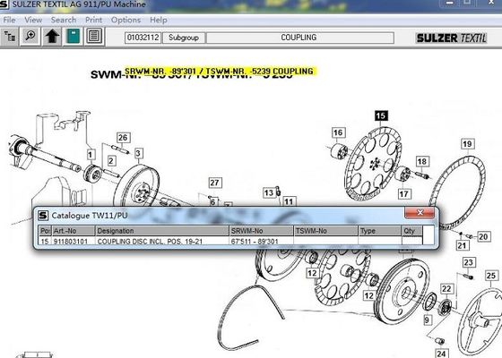Screen dimensions: 502x358
Task: Sort by Designation column header
Action: (162, 231)
